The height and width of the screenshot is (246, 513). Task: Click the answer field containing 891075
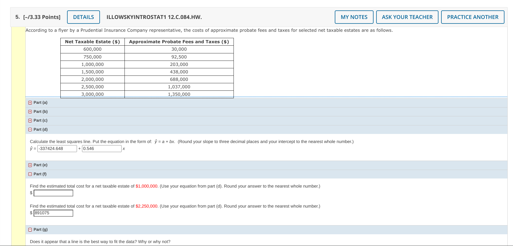pyautogui.click(x=53, y=213)
